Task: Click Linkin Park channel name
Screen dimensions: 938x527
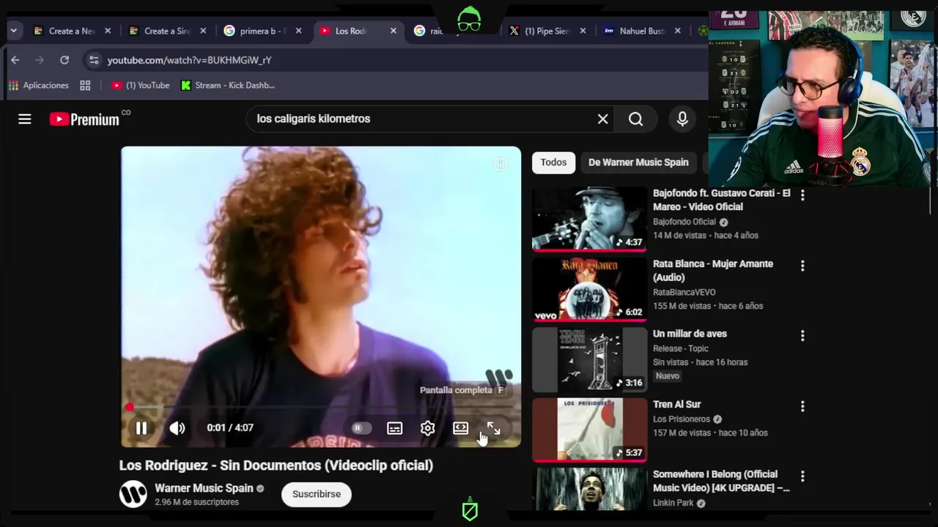Action: tap(673, 503)
